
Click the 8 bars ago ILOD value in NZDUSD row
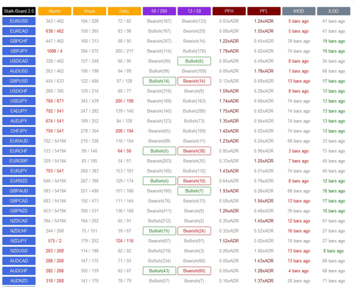click(334, 251)
